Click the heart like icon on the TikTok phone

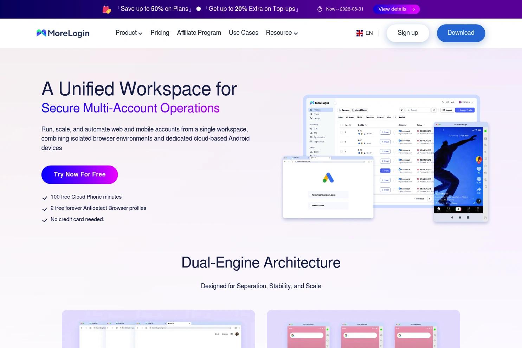[x=479, y=169]
